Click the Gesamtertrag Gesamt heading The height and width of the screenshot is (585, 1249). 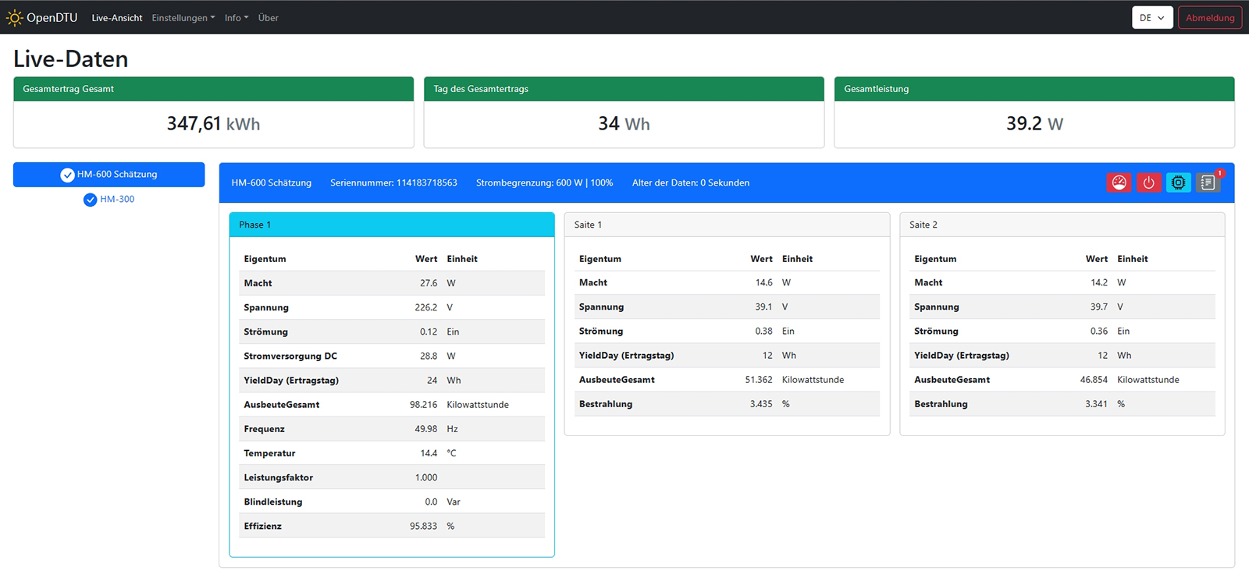[69, 89]
